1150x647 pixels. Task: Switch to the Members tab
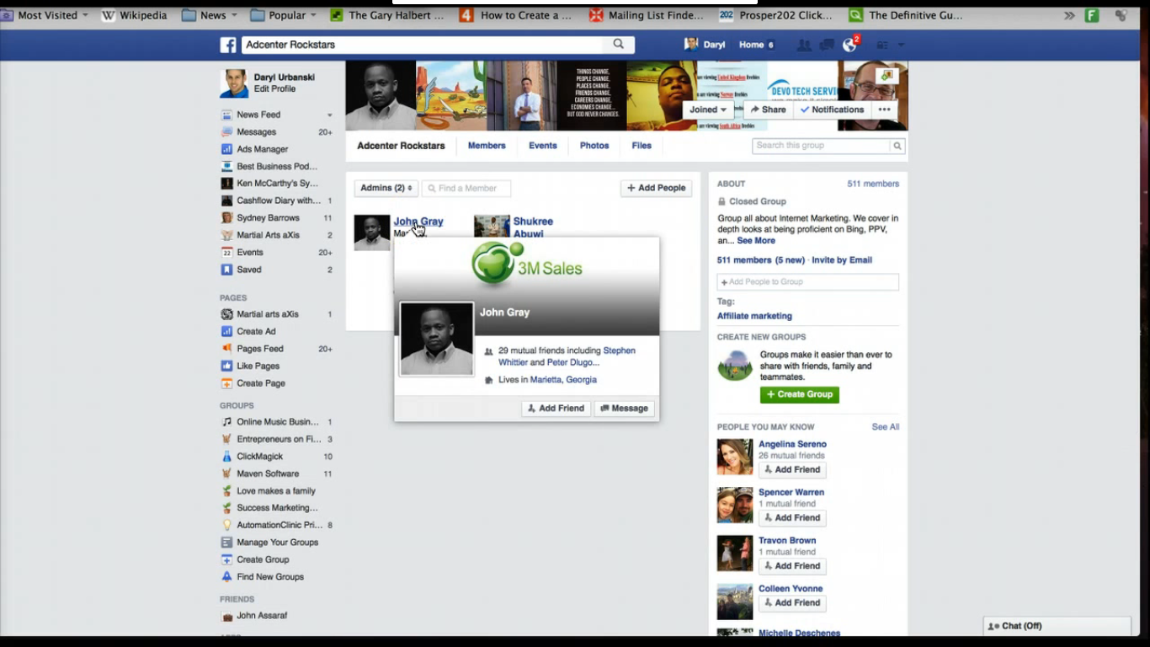coord(487,146)
